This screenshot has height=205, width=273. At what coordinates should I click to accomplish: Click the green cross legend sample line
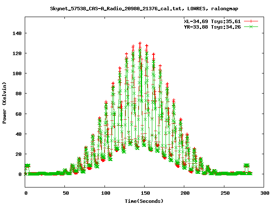(251, 26)
